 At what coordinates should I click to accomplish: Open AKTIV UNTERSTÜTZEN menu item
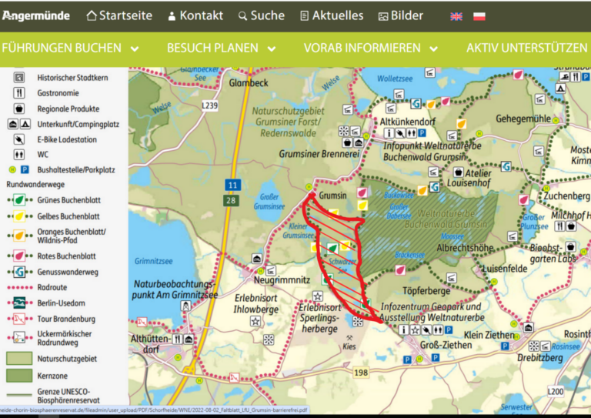[527, 48]
